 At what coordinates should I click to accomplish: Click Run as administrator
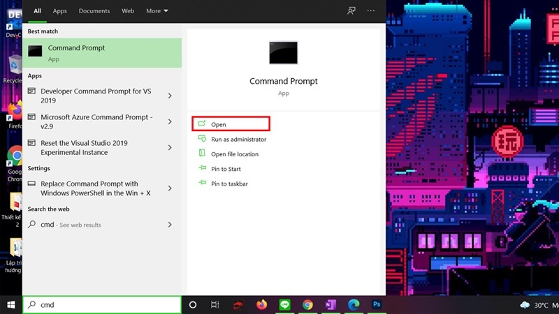click(x=238, y=140)
